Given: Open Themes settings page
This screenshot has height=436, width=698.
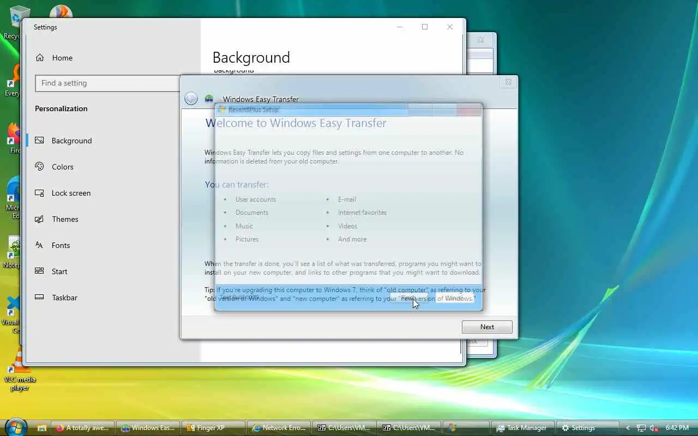Looking at the screenshot, I should pyautogui.click(x=65, y=219).
